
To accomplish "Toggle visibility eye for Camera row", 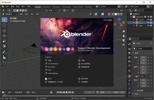I will point(148,20).
